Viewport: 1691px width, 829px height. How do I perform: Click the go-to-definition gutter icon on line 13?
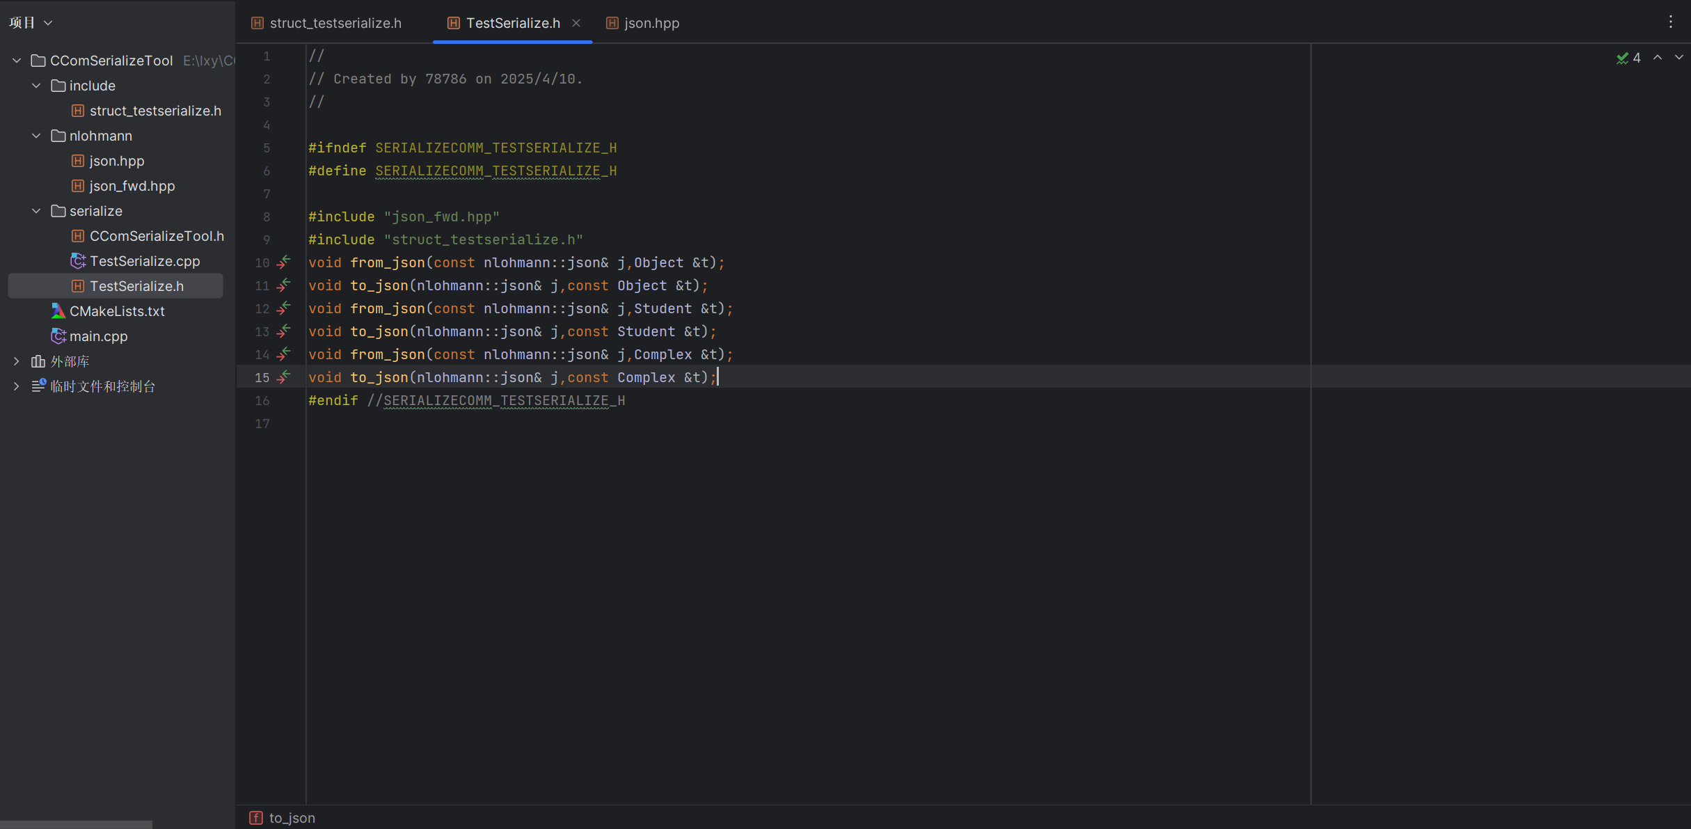(283, 331)
